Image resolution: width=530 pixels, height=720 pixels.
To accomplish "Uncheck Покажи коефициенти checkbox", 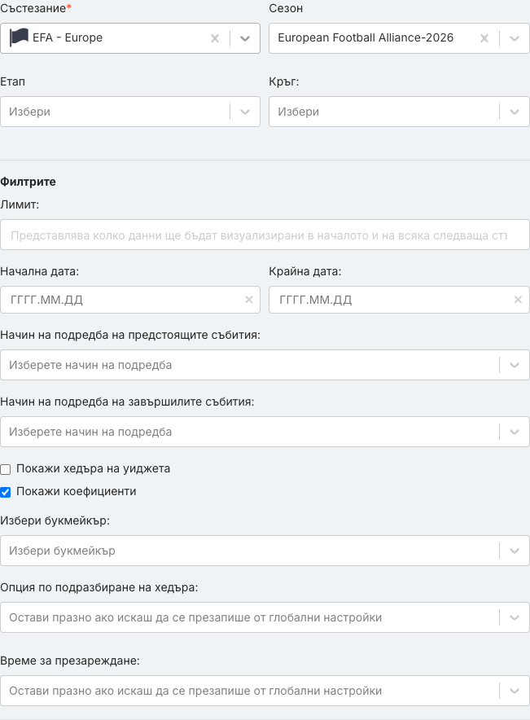I will pos(6,492).
